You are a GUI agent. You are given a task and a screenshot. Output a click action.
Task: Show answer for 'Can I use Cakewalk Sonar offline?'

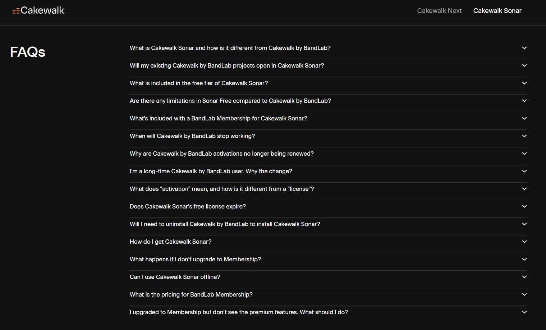point(328,277)
